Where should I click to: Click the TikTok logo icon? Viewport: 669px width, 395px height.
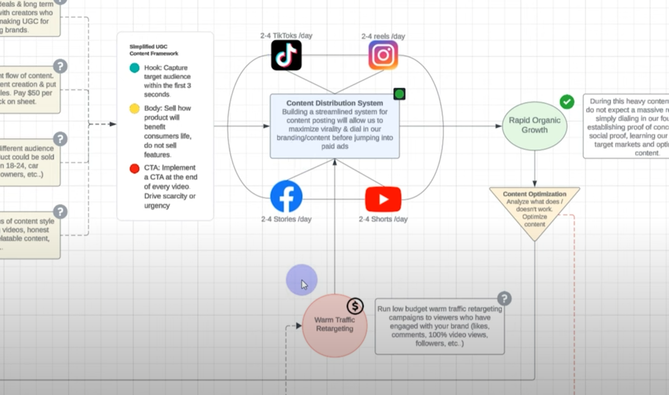tap(286, 55)
